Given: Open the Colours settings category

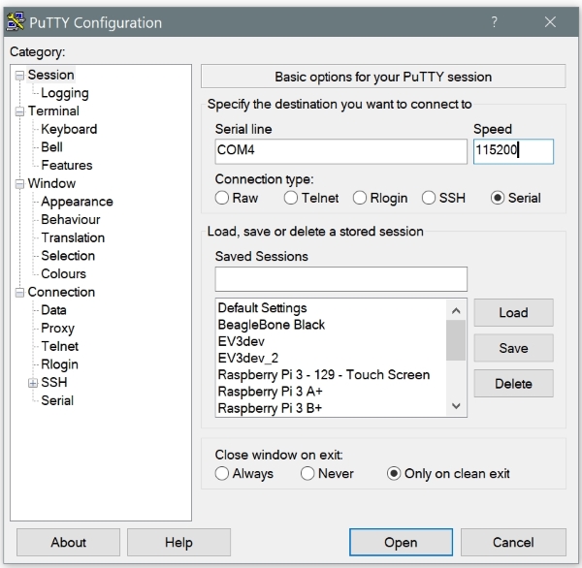Looking at the screenshot, I should 63,273.
